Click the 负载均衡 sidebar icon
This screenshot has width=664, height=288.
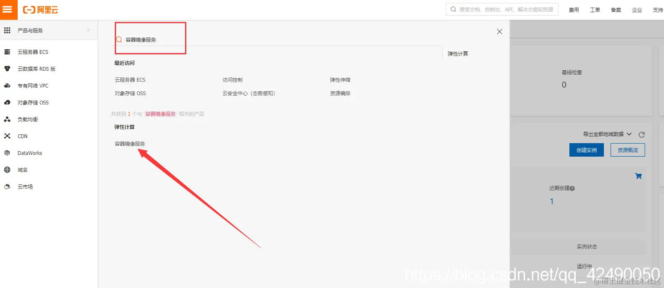pyautogui.click(x=7, y=119)
